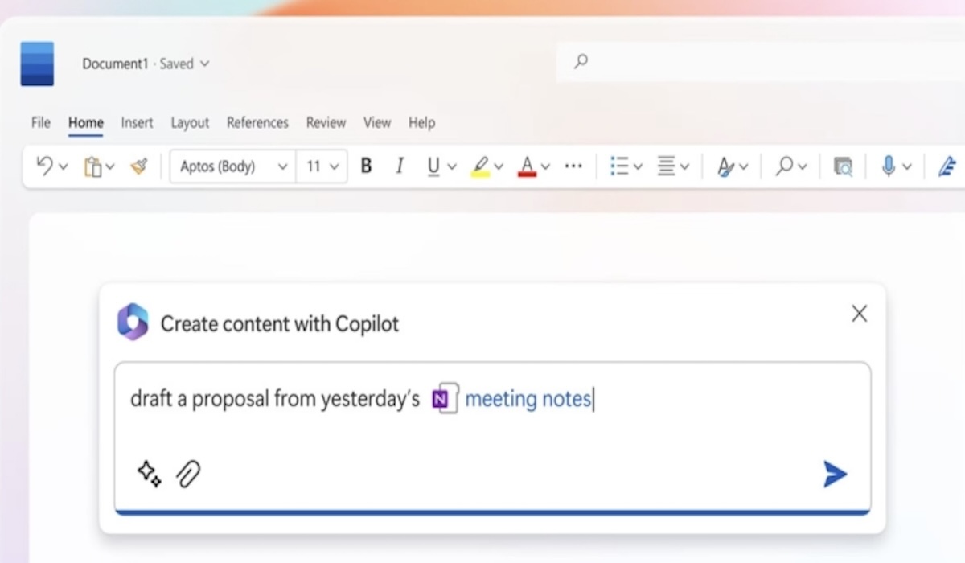
Task: Open the View tab
Action: (x=377, y=123)
